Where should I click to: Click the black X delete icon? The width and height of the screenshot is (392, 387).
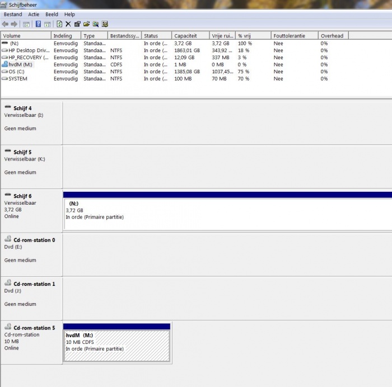(x=68, y=24)
